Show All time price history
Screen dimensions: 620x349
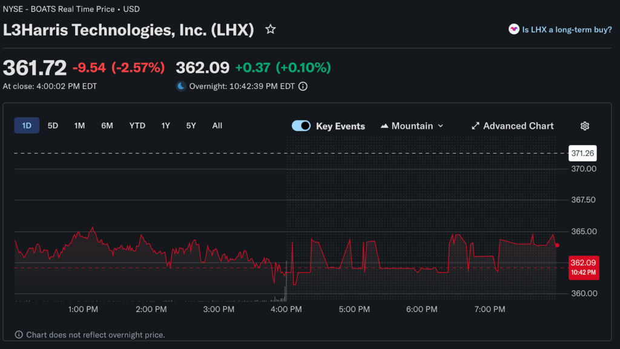217,126
